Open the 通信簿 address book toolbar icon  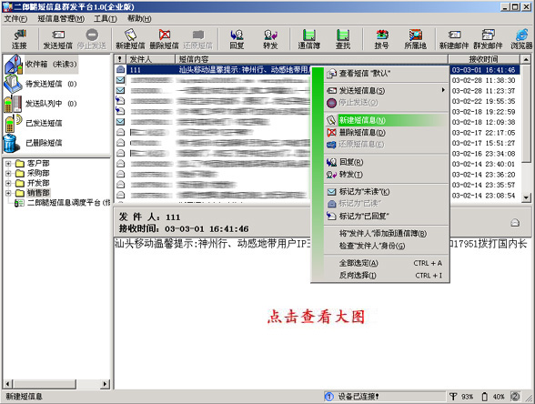click(x=308, y=39)
